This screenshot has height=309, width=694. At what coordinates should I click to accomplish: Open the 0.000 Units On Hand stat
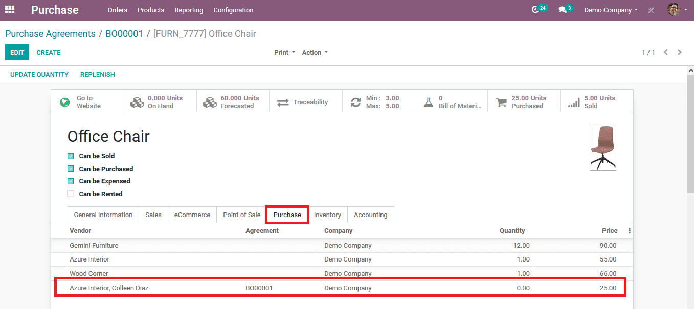[x=160, y=102]
